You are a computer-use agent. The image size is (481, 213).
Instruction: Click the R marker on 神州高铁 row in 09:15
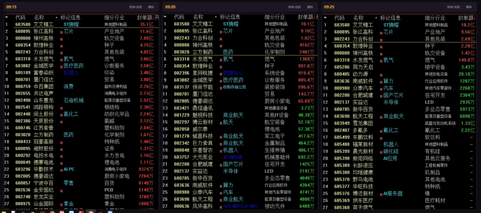(62, 39)
